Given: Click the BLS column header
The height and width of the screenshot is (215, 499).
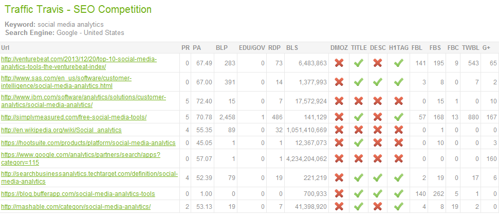Looking at the screenshot, I should click(292, 48).
